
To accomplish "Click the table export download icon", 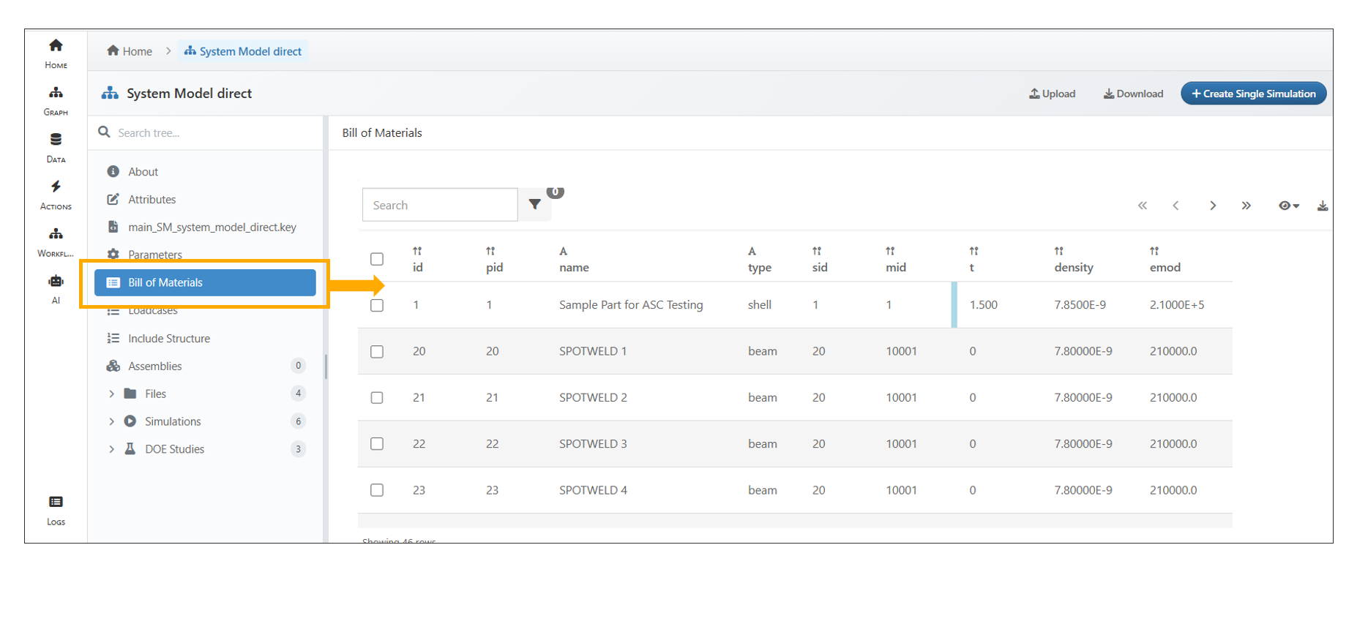I will click(x=1322, y=206).
